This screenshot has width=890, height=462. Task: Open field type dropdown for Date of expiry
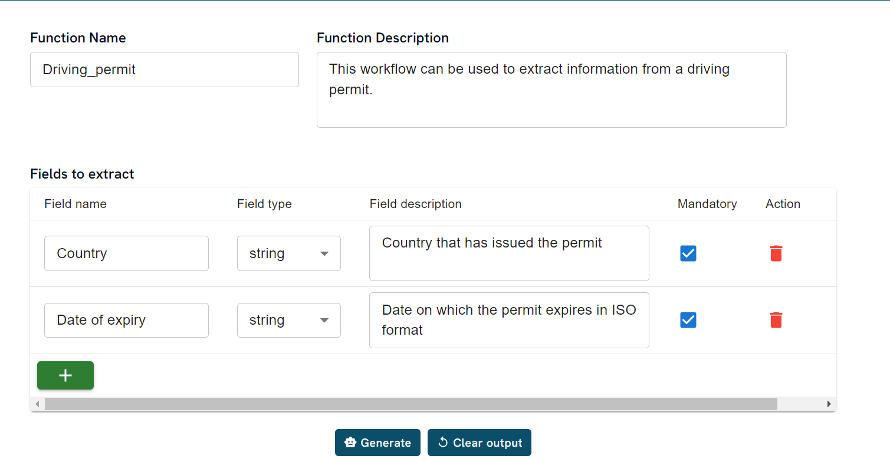coord(288,320)
